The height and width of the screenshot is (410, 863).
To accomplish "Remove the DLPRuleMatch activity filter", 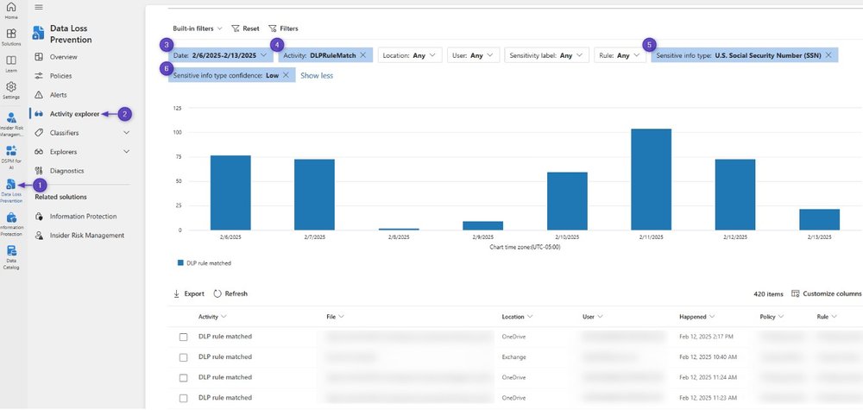I will click(362, 55).
